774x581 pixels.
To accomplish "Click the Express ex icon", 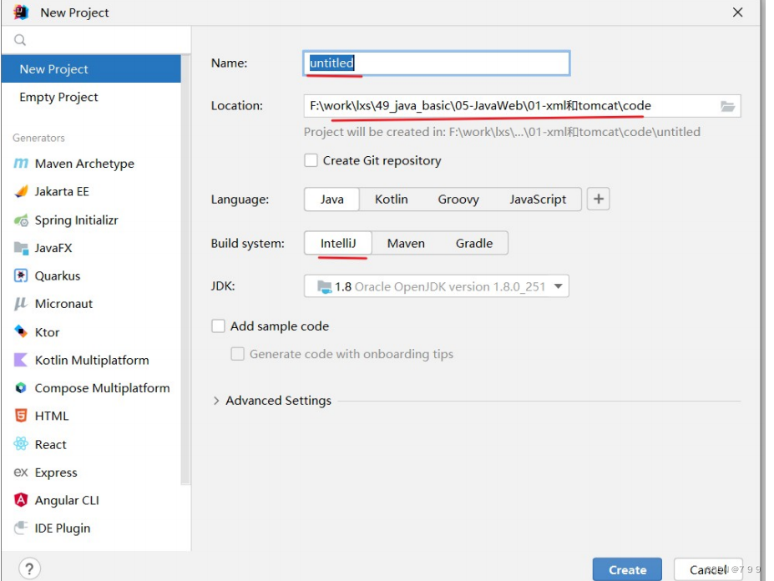I will pos(21,472).
